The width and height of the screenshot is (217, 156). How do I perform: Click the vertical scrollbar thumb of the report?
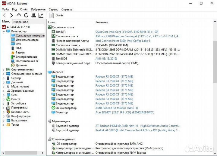(x=215, y=62)
